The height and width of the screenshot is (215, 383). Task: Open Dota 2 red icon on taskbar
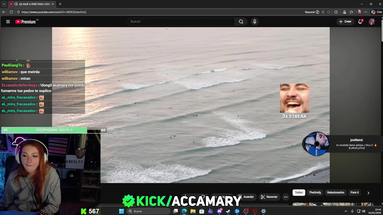255,211
